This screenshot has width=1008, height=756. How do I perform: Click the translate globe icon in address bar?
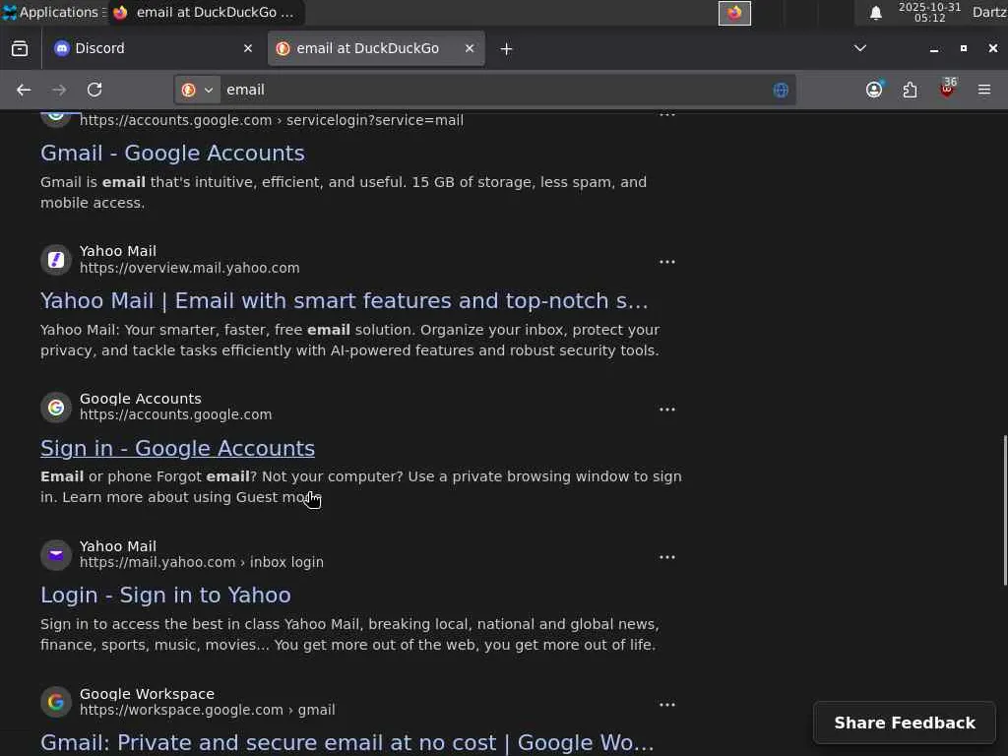click(781, 90)
